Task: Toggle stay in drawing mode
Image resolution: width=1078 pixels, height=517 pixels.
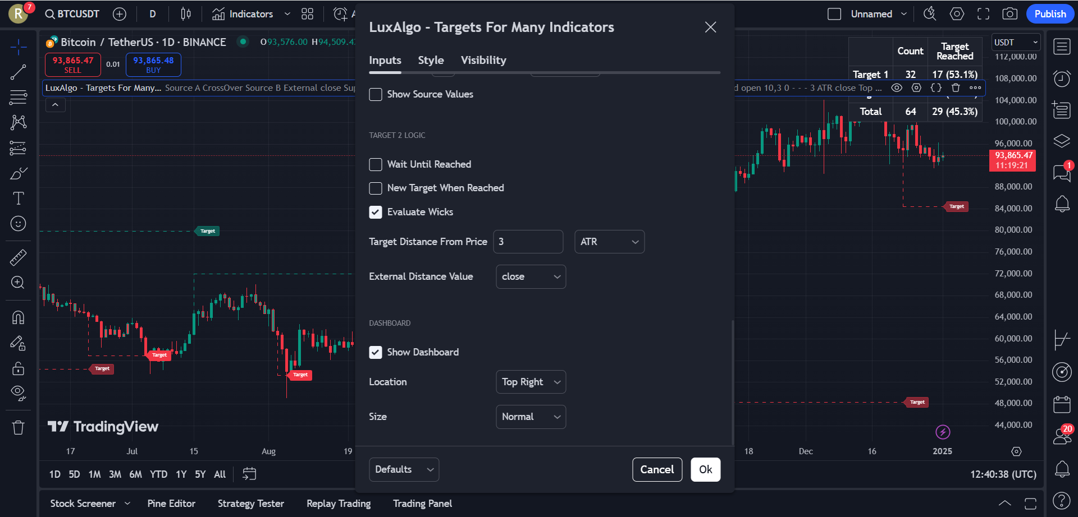Action: click(18, 343)
